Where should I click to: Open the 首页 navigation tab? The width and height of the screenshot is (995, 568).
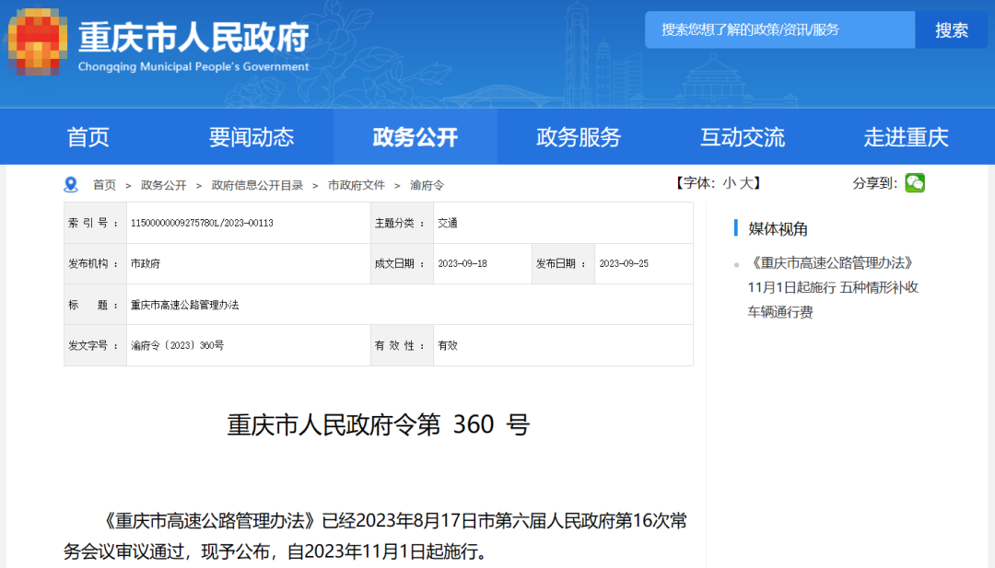[x=88, y=137]
